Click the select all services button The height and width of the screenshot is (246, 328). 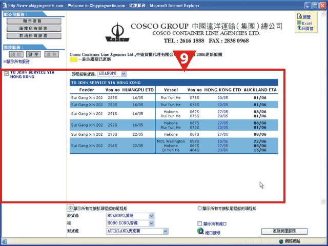(x=34, y=29)
